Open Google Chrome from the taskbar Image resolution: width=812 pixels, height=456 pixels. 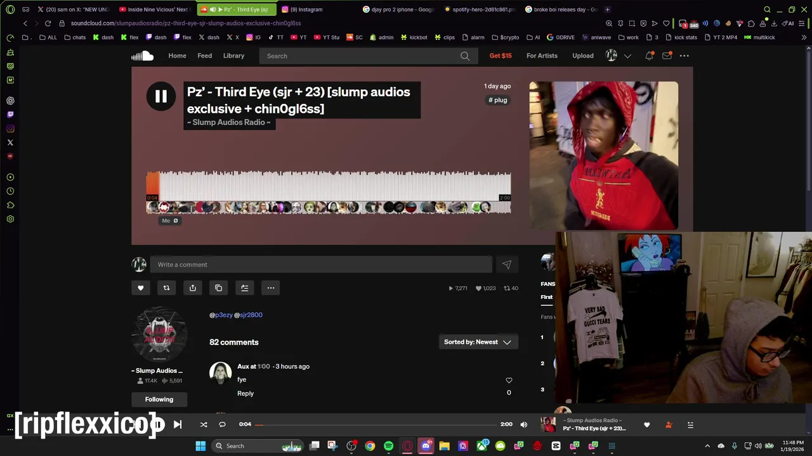click(370, 446)
